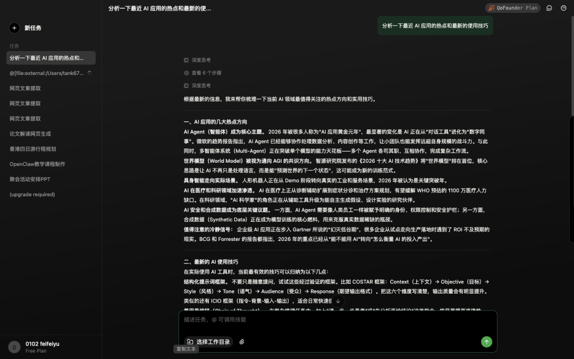The height and width of the screenshot is (359, 574).
Task: Click the green send arrow button
Action: click(486, 342)
